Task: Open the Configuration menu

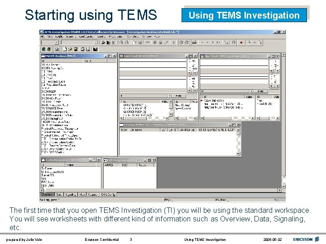Action: coord(86,37)
